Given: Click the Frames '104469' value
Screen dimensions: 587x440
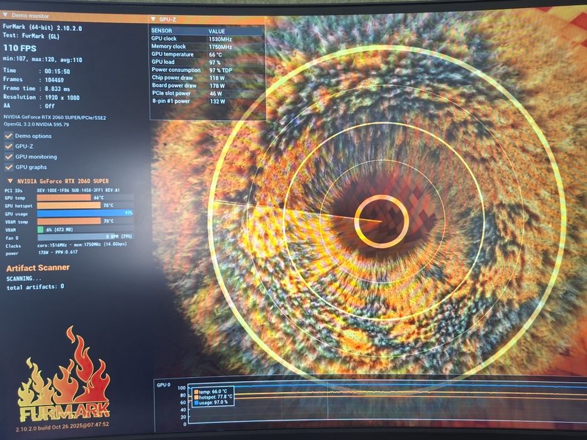Looking at the screenshot, I should pyautogui.click(x=54, y=80).
